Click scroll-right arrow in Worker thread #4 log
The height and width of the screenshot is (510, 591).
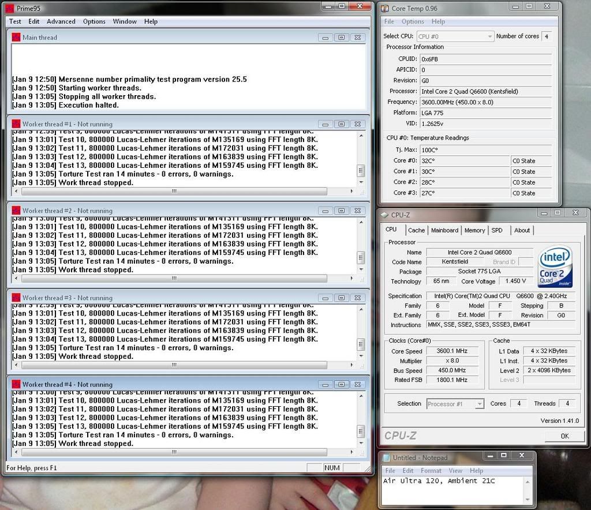351,452
